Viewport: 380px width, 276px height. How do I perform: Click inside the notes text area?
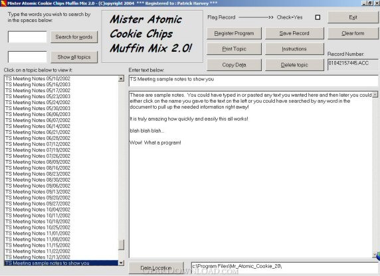251,174
